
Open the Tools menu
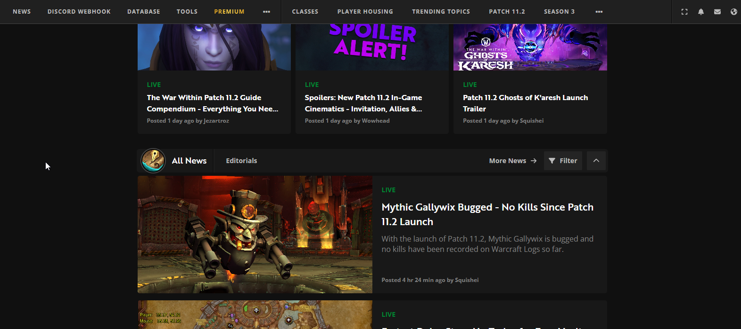(x=187, y=12)
